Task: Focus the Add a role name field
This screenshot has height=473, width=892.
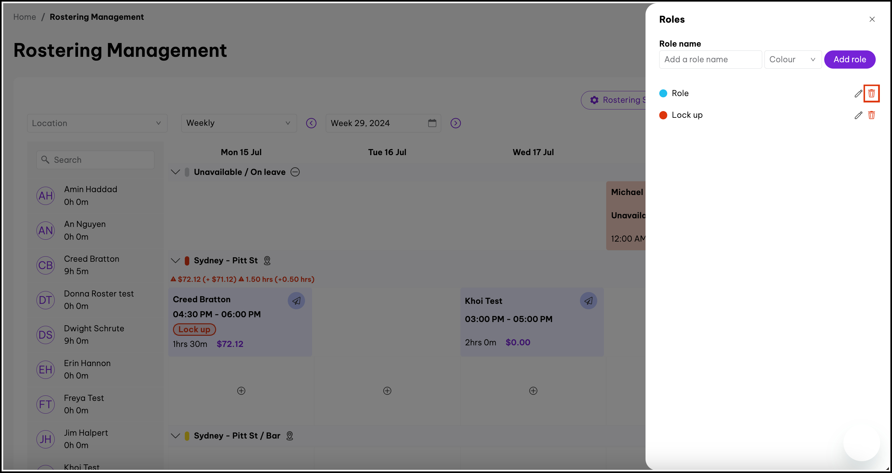Action: click(x=710, y=59)
